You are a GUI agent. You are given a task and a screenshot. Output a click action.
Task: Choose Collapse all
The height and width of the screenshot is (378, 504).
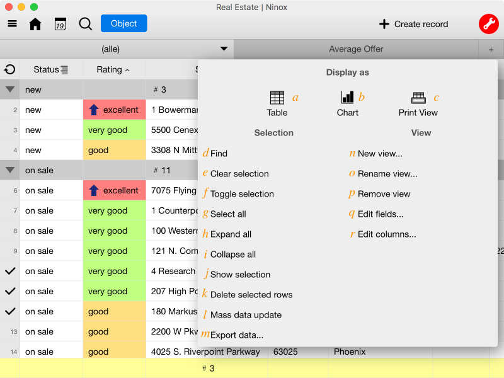(x=233, y=255)
